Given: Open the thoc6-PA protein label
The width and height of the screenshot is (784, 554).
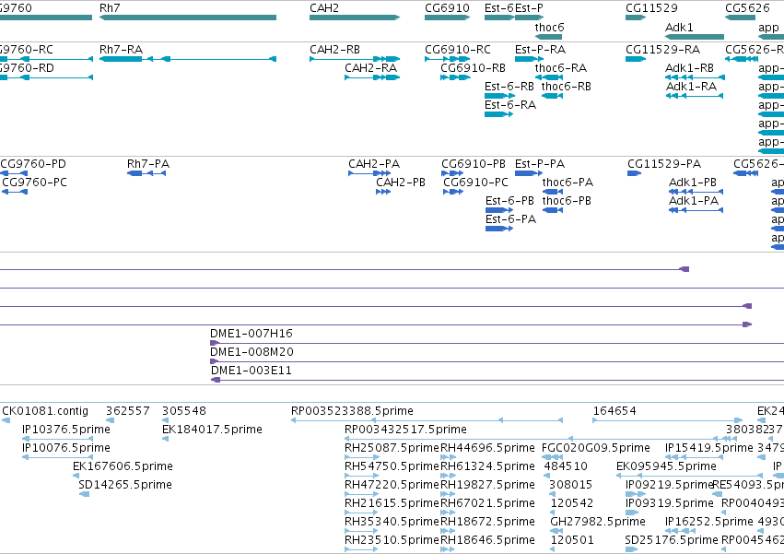Looking at the screenshot, I should pyautogui.click(x=568, y=182).
